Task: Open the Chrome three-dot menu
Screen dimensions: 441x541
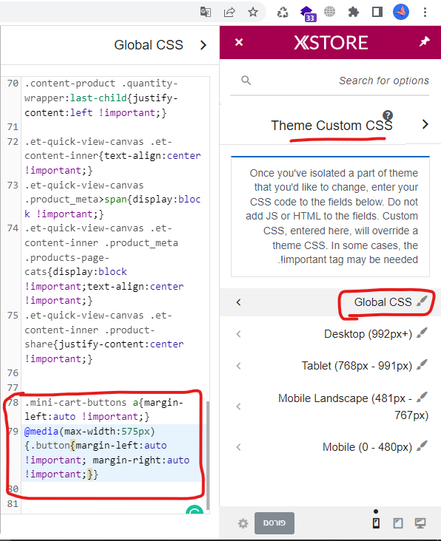Action: click(425, 12)
